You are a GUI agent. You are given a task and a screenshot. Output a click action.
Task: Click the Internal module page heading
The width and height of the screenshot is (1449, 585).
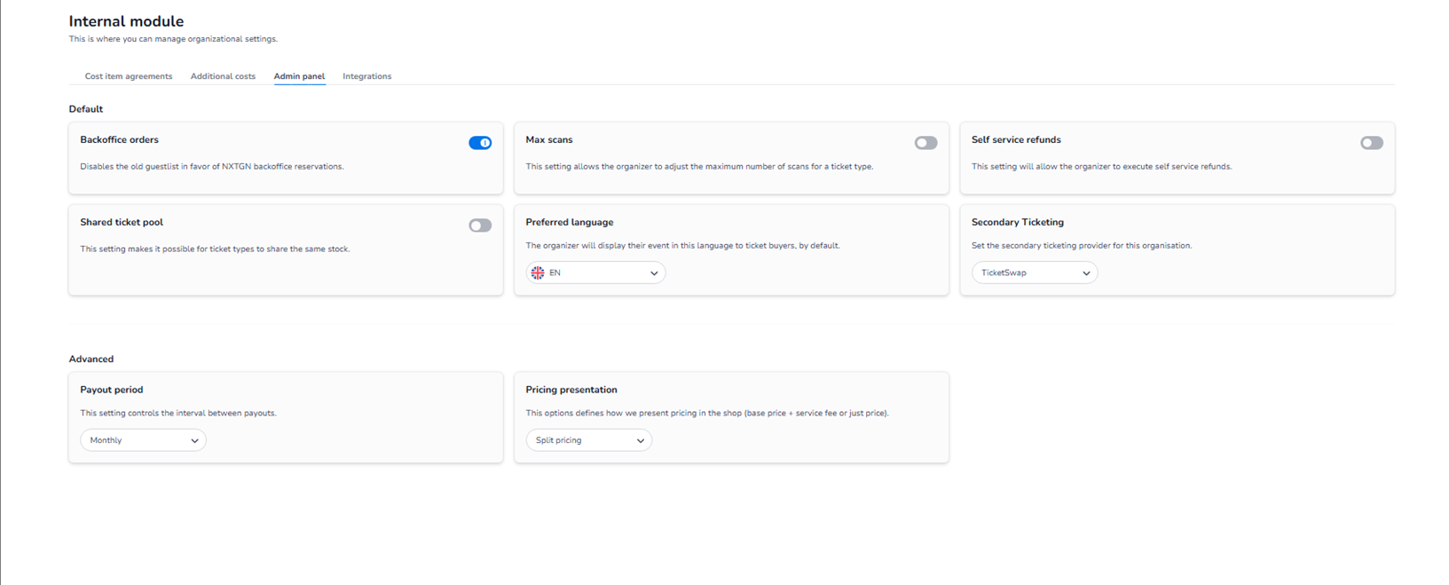point(126,21)
